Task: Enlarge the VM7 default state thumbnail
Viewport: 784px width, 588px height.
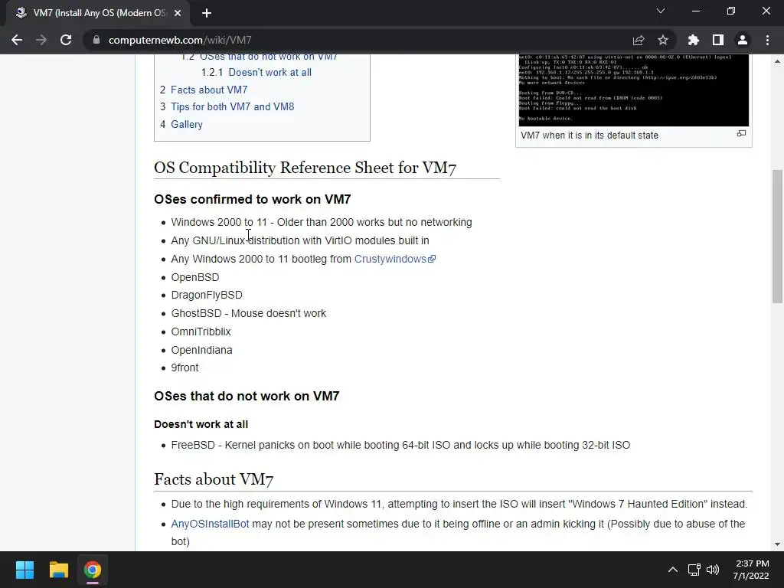Action: [741, 133]
